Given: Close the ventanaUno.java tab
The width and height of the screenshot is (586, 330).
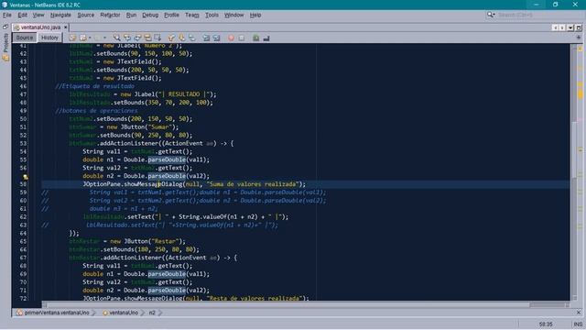Looking at the screenshot, I should (65, 27).
